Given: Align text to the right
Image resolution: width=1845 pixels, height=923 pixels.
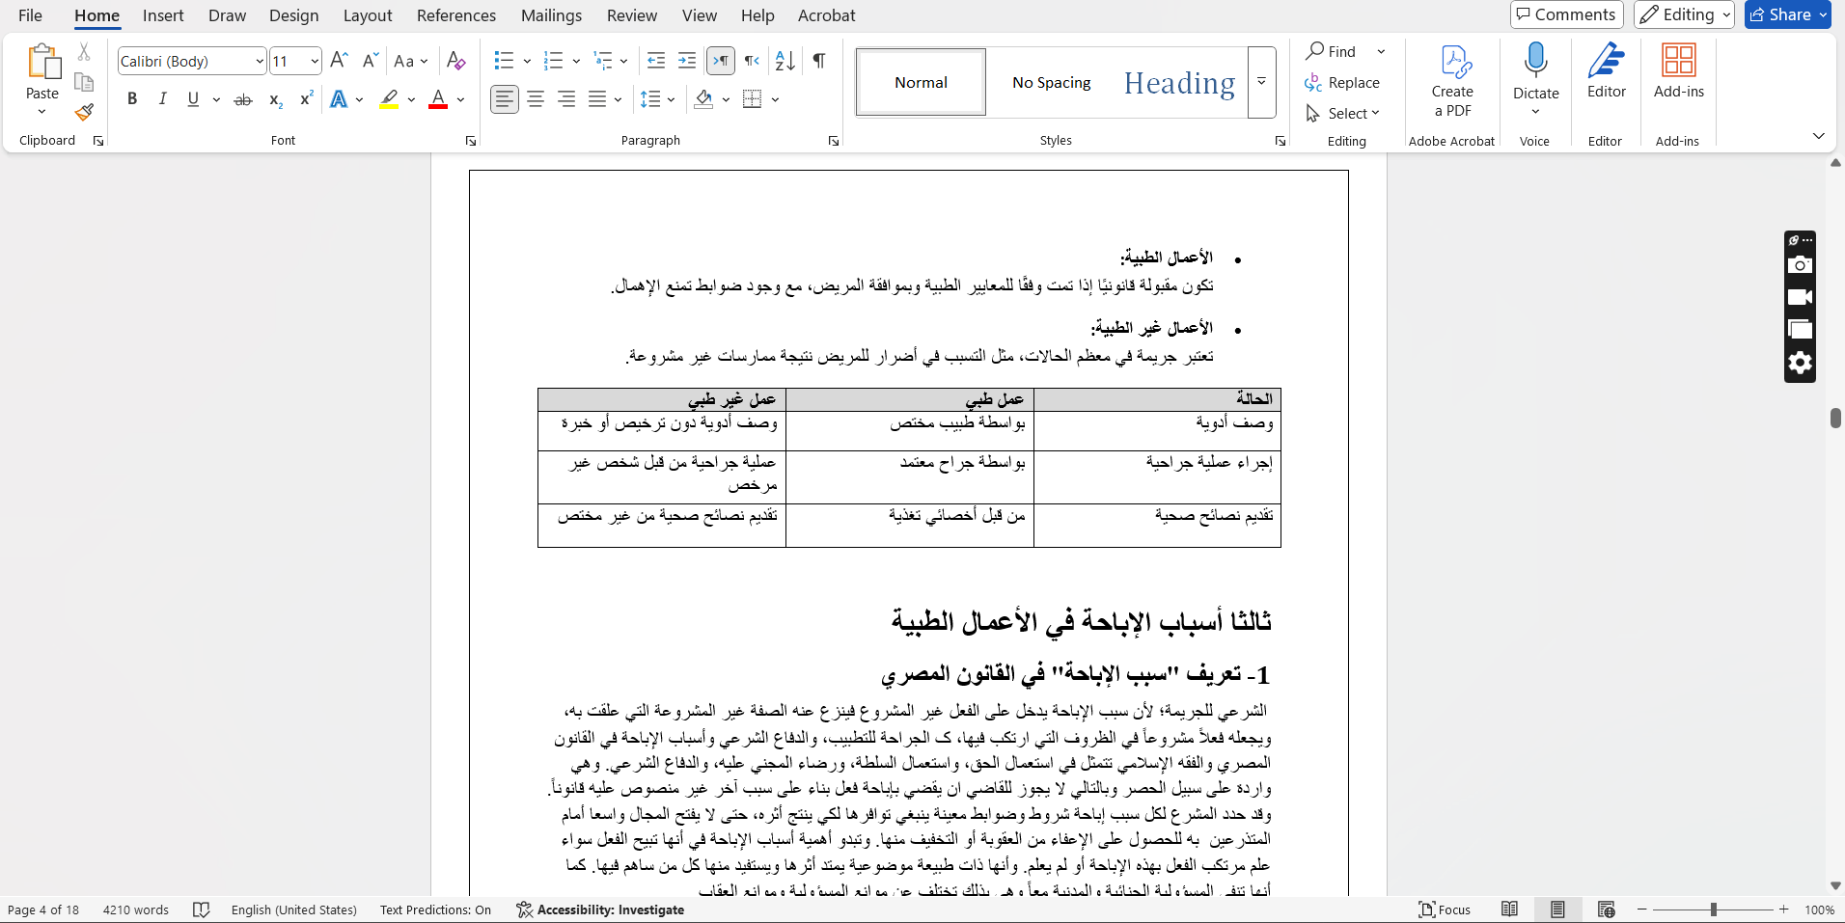Looking at the screenshot, I should tap(566, 99).
